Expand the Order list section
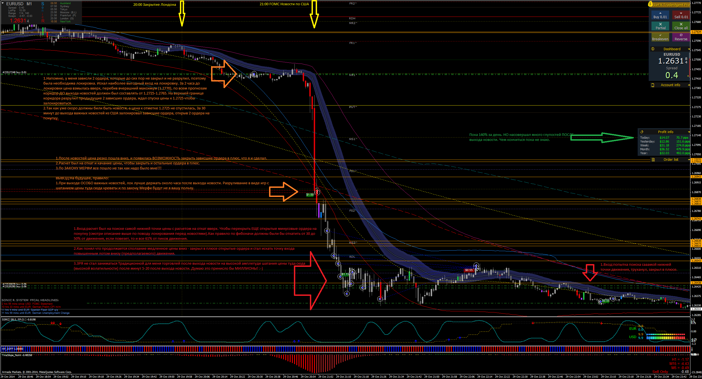Viewport: 702px width, 379px height. pyautogui.click(x=689, y=160)
